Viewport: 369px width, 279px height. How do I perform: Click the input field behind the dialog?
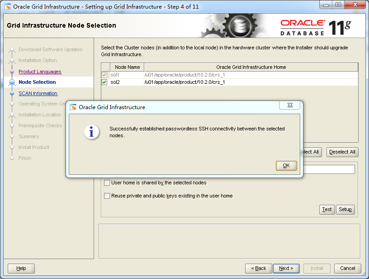coord(329,169)
